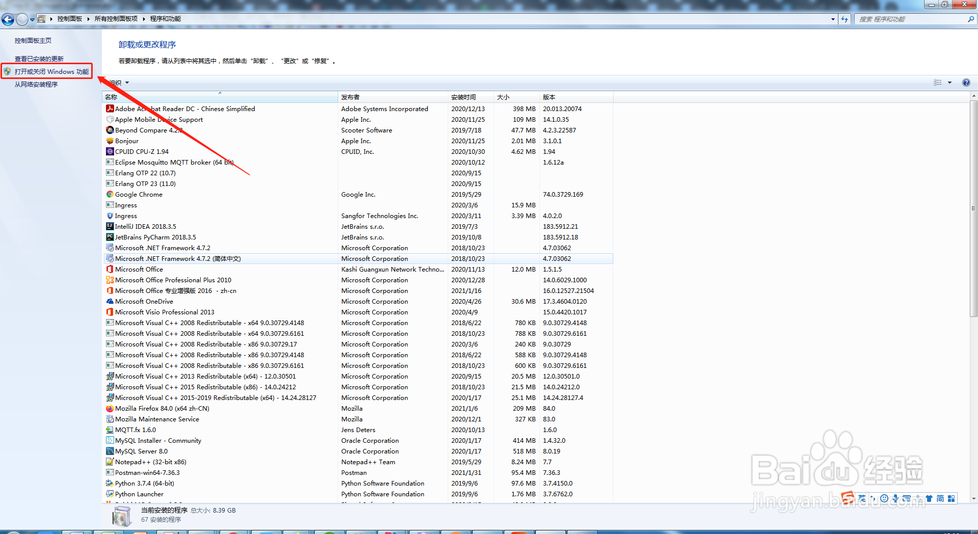The height and width of the screenshot is (534, 978).
Task: Open 控制面板主页 link
Action: coord(33,41)
